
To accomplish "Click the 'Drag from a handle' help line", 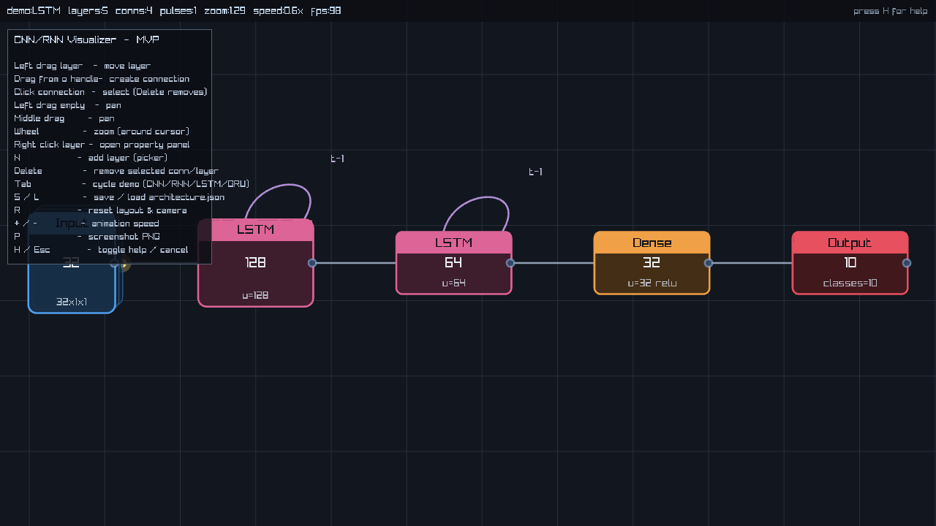I will click(102, 79).
